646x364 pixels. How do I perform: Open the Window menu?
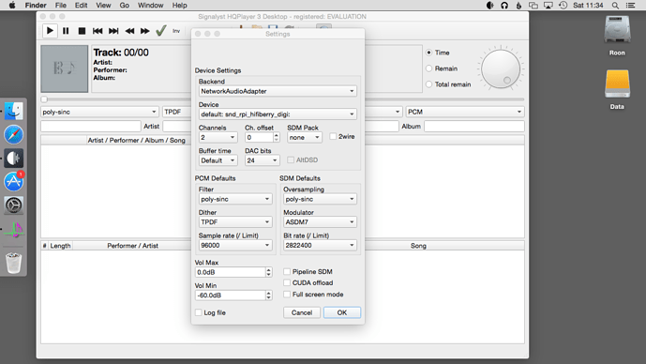(150, 6)
